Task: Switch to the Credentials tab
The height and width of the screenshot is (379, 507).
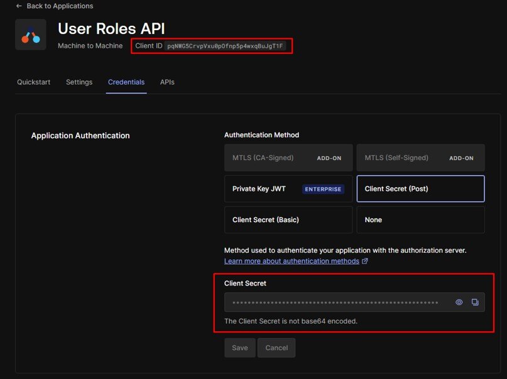Action: 126,82
